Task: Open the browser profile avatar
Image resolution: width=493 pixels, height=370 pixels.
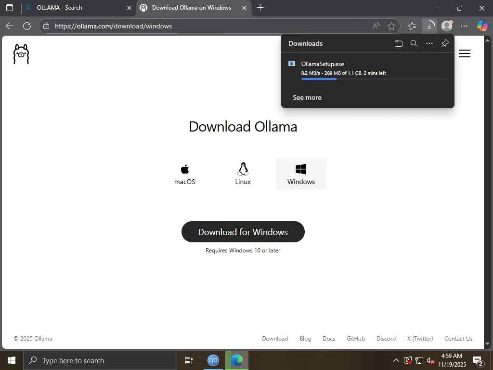Action: coord(447,26)
